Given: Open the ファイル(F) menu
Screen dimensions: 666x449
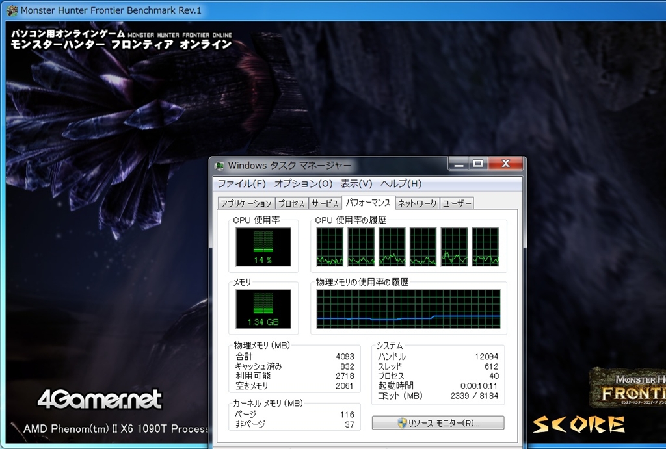Looking at the screenshot, I should [241, 184].
